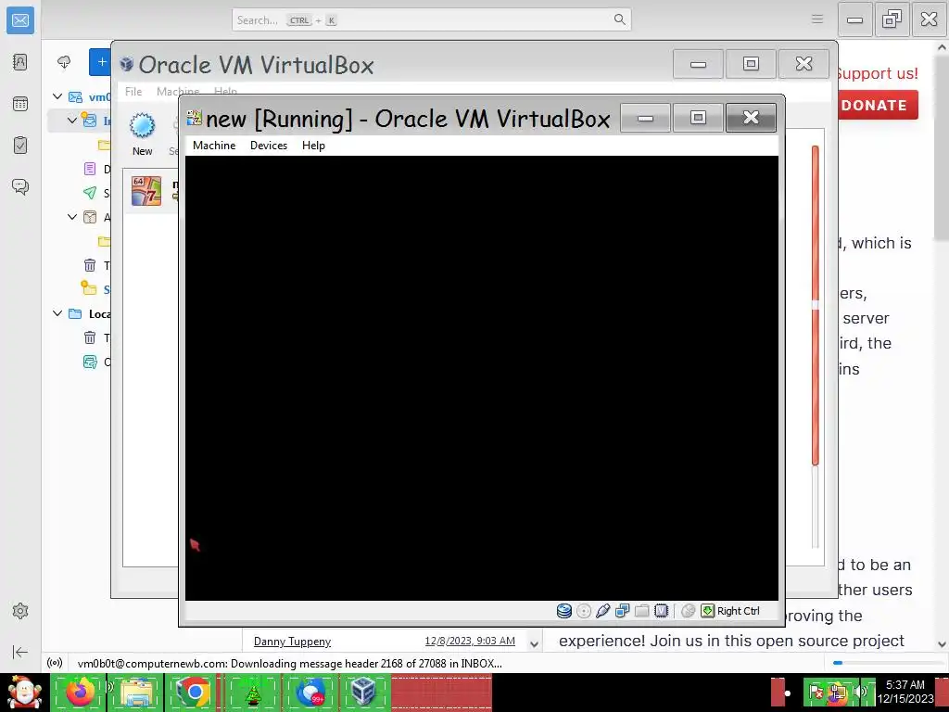Open Mail space in Thunderbird sidebar
Screen dimensions: 949x712
click(20, 20)
